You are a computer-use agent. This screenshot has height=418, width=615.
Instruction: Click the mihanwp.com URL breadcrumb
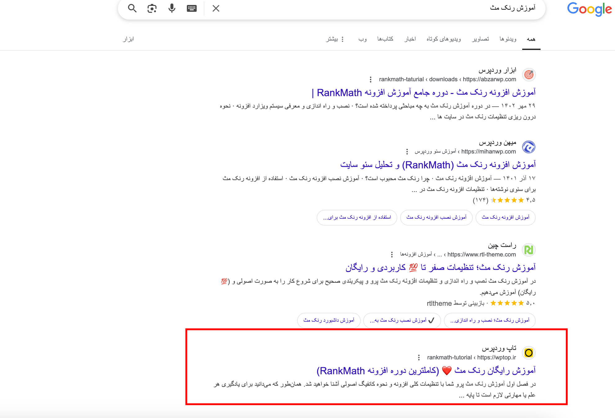(x=465, y=152)
